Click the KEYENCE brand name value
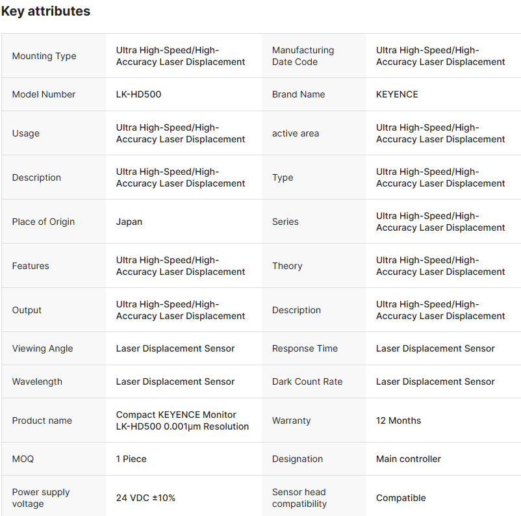The width and height of the screenshot is (521, 516). [x=397, y=94]
